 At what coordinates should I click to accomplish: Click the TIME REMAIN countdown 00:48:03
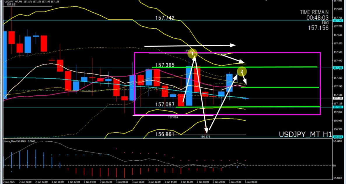tap(317, 18)
